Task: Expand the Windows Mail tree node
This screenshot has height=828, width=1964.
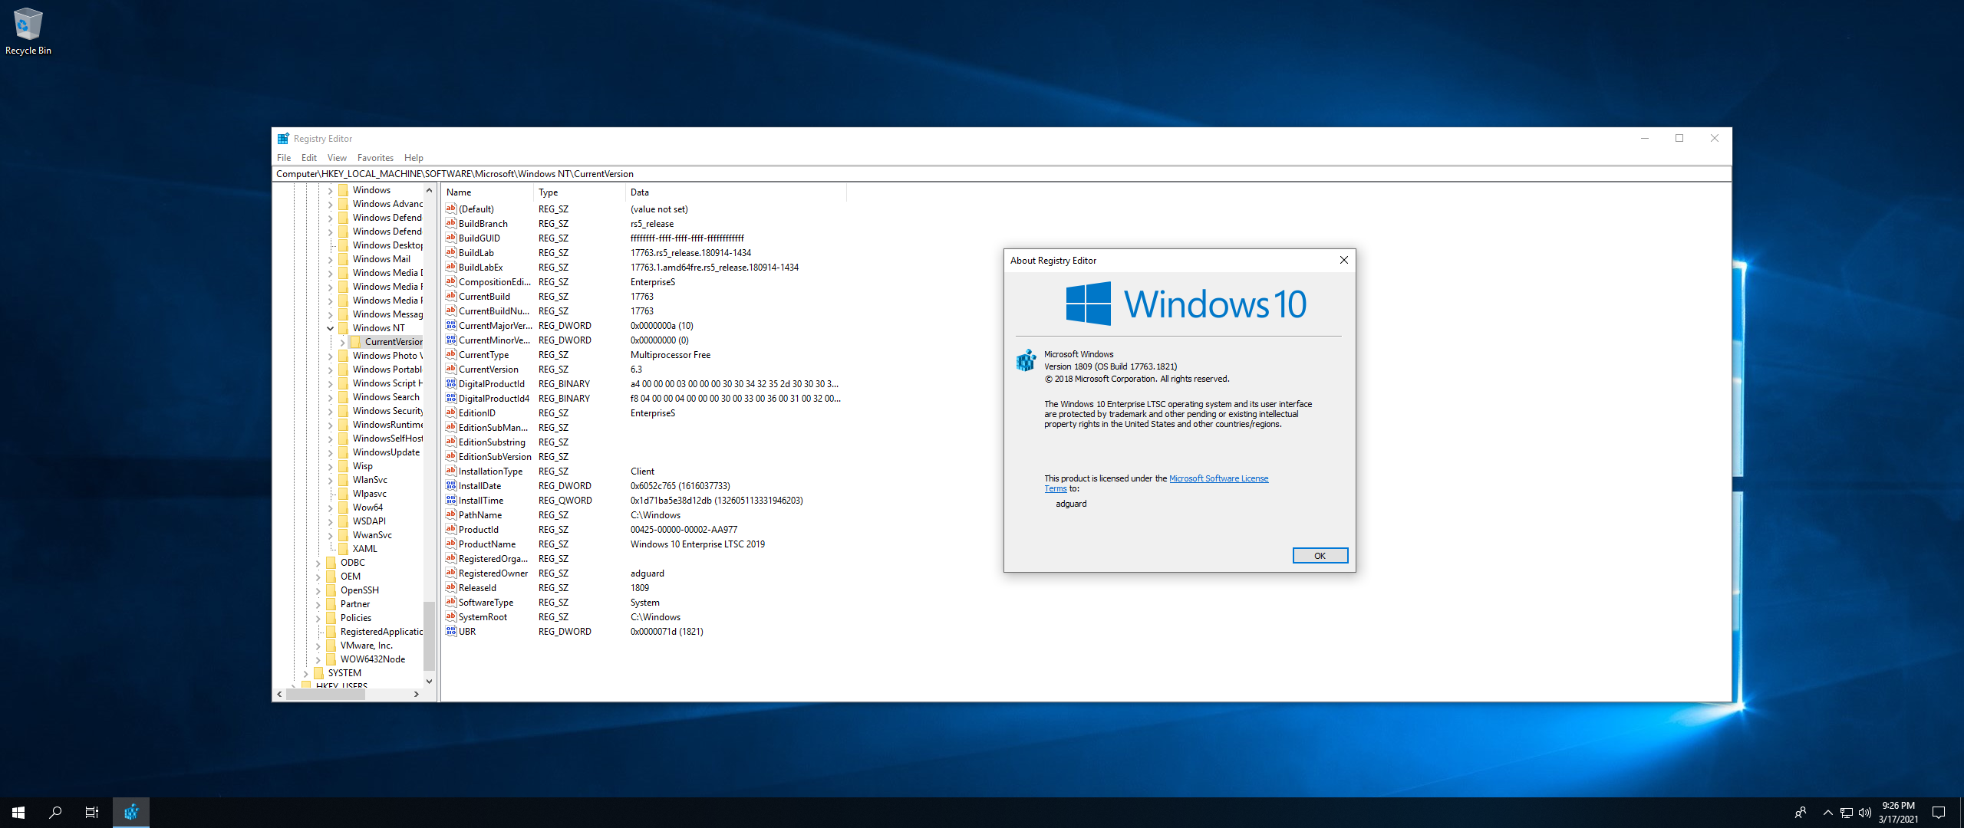Action: point(331,259)
